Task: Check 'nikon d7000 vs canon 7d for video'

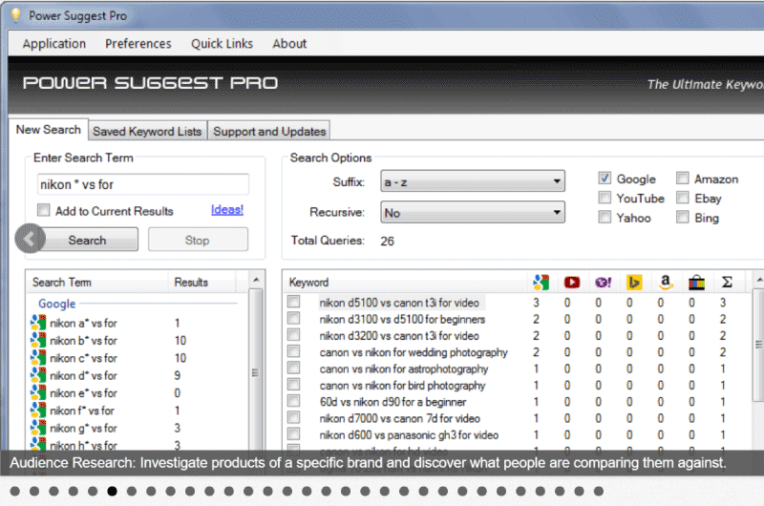Action: point(293,418)
